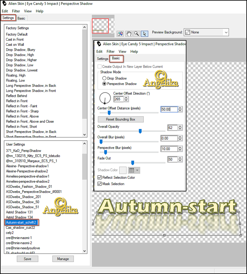Click the Shadow Color swatch
247x274 pixels.
123,170
